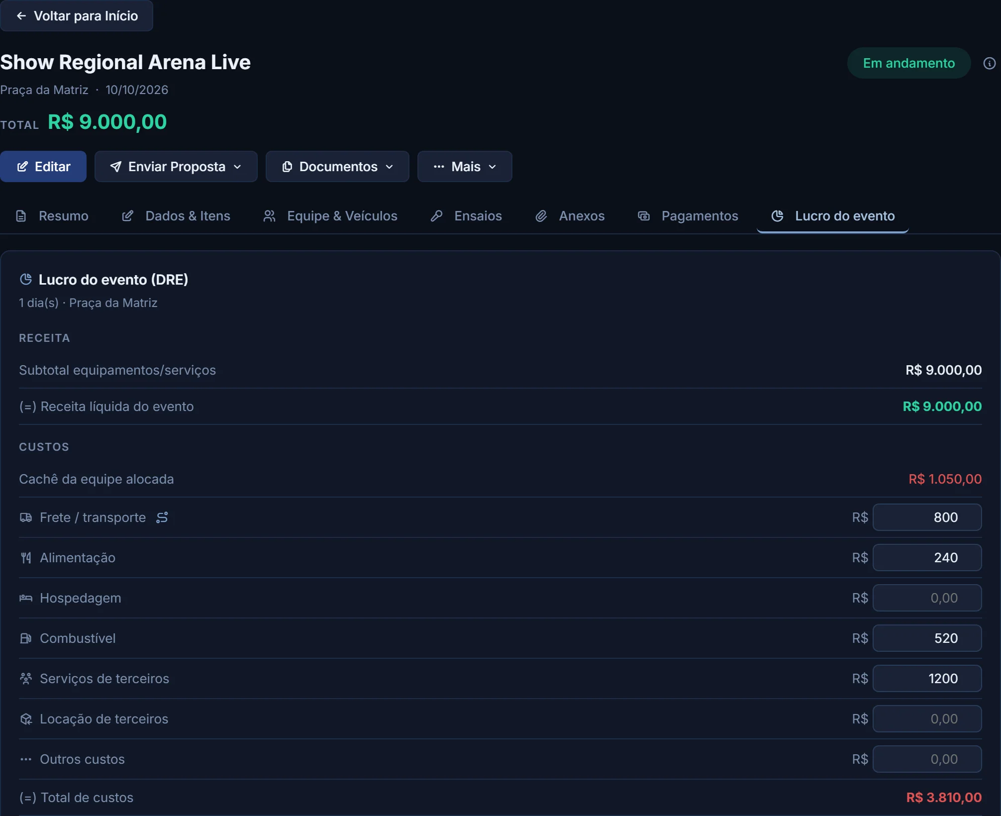Focus the Outros custos amount field
The width and height of the screenshot is (1001, 816).
click(x=927, y=759)
